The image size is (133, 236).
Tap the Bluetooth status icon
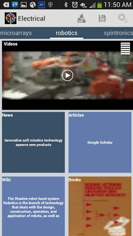pos(66,5)
